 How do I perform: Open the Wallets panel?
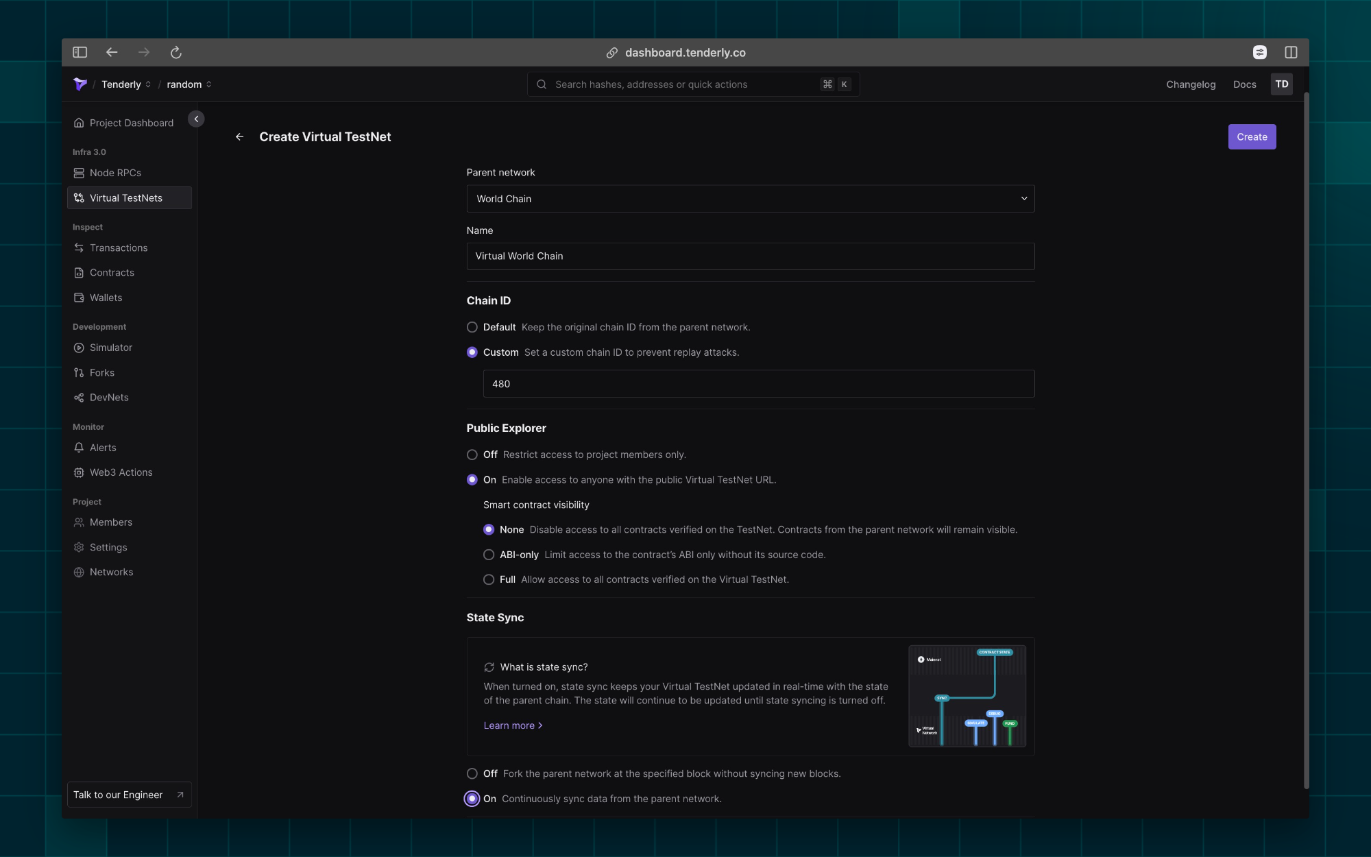pyautogui.click(x=106, y=297)
